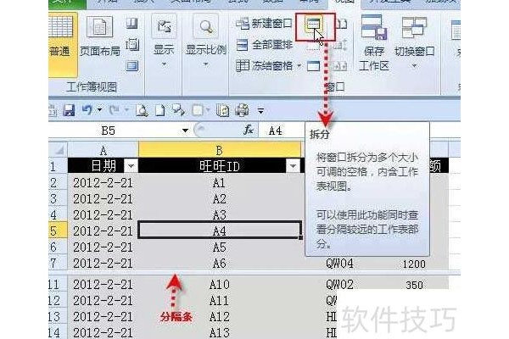Screen dimensions: 509x339
Task: Click 新建窗口 new window button
Action: (x=264, y=24)
